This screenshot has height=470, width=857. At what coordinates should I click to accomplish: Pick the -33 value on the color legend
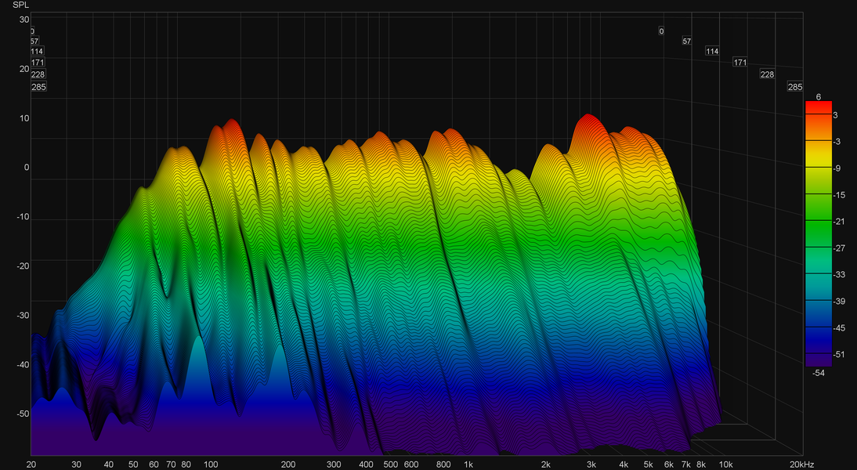coord(838,274)
